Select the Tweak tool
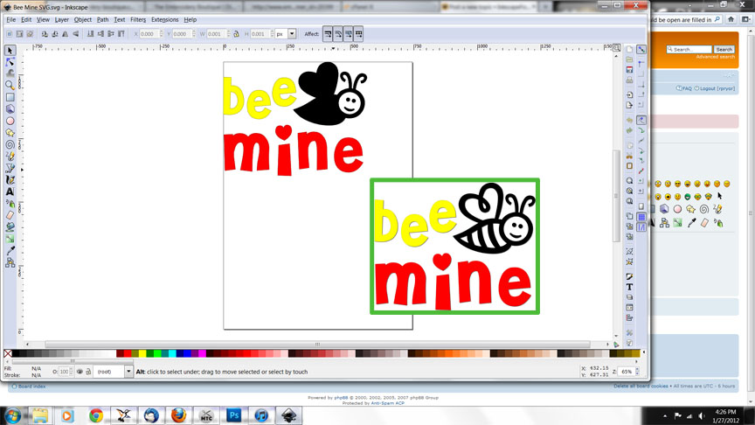 coord(10,73)
